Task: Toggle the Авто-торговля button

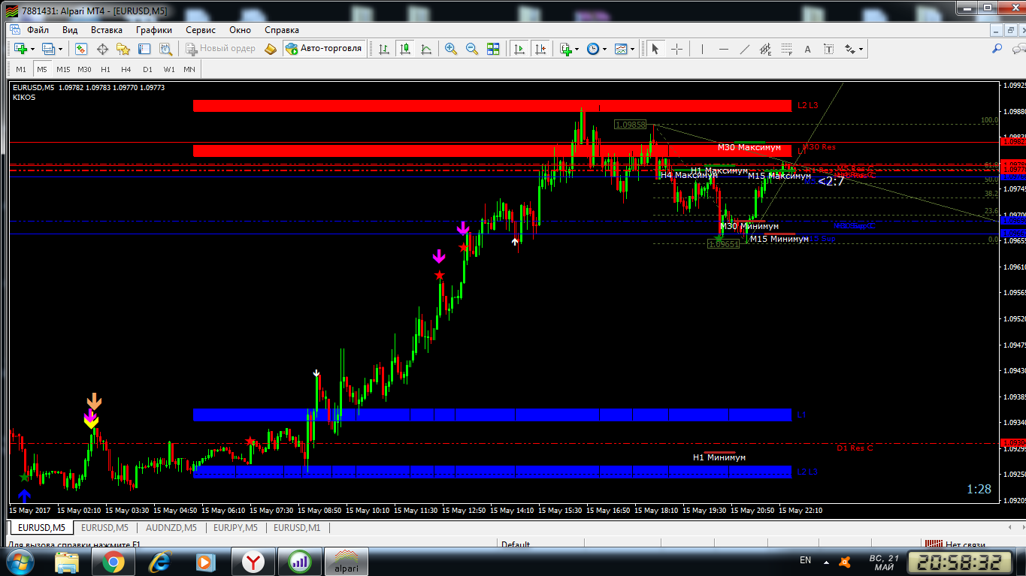Action: pyautogui.click(x=323, y=49)
